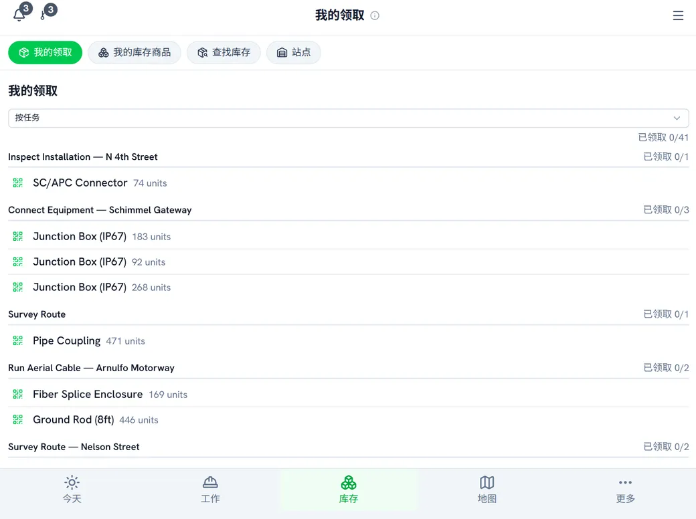The image size is (696, 519).
Task: Open Fiber Splice Enclosure 169 units row
Action: (349, 394)
